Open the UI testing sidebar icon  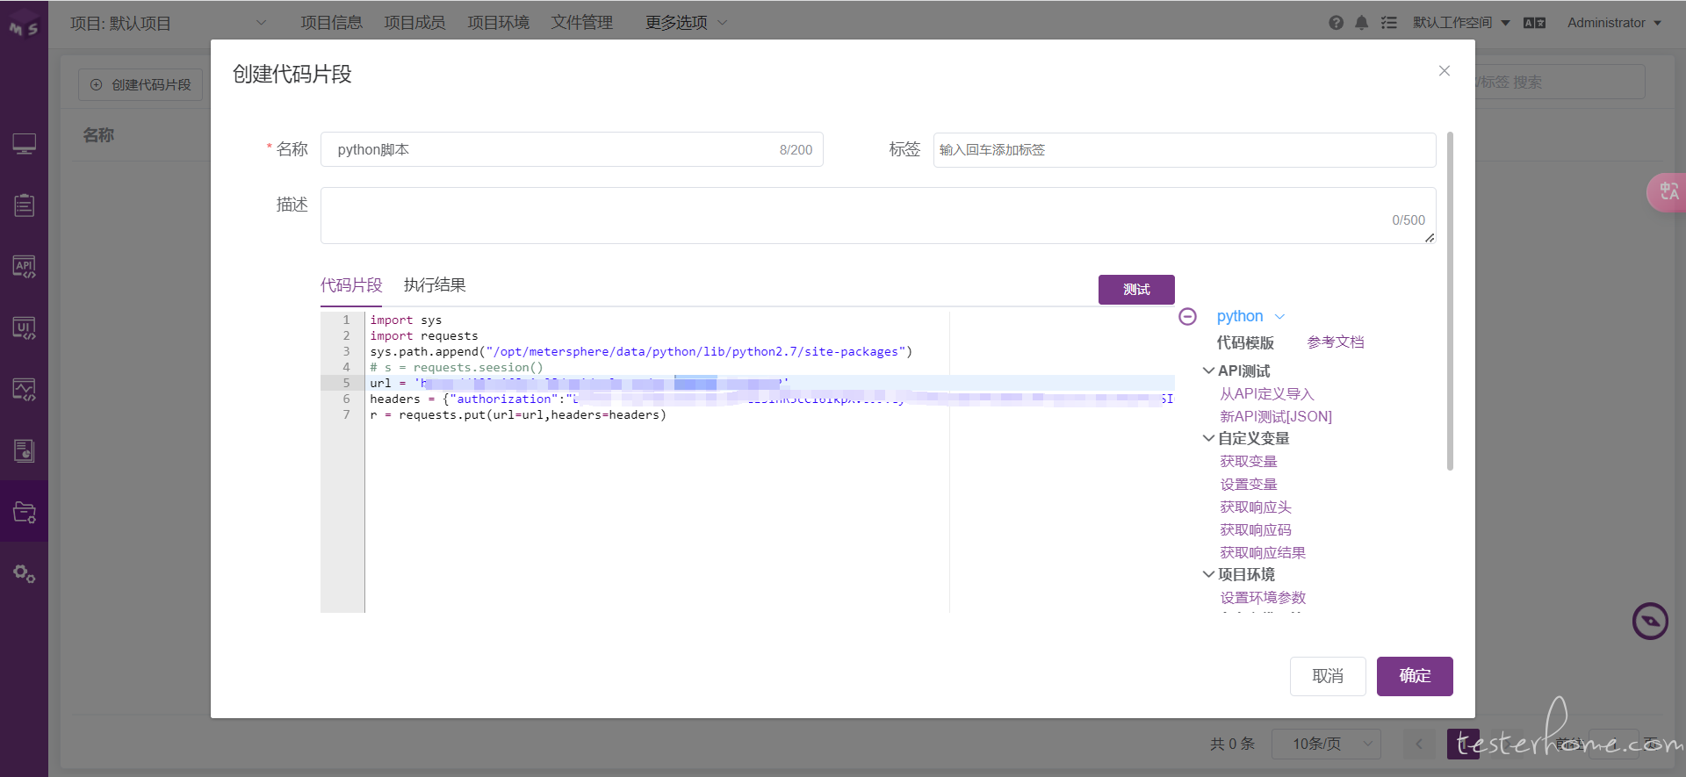pyautogui.click(x=24, y=328)
